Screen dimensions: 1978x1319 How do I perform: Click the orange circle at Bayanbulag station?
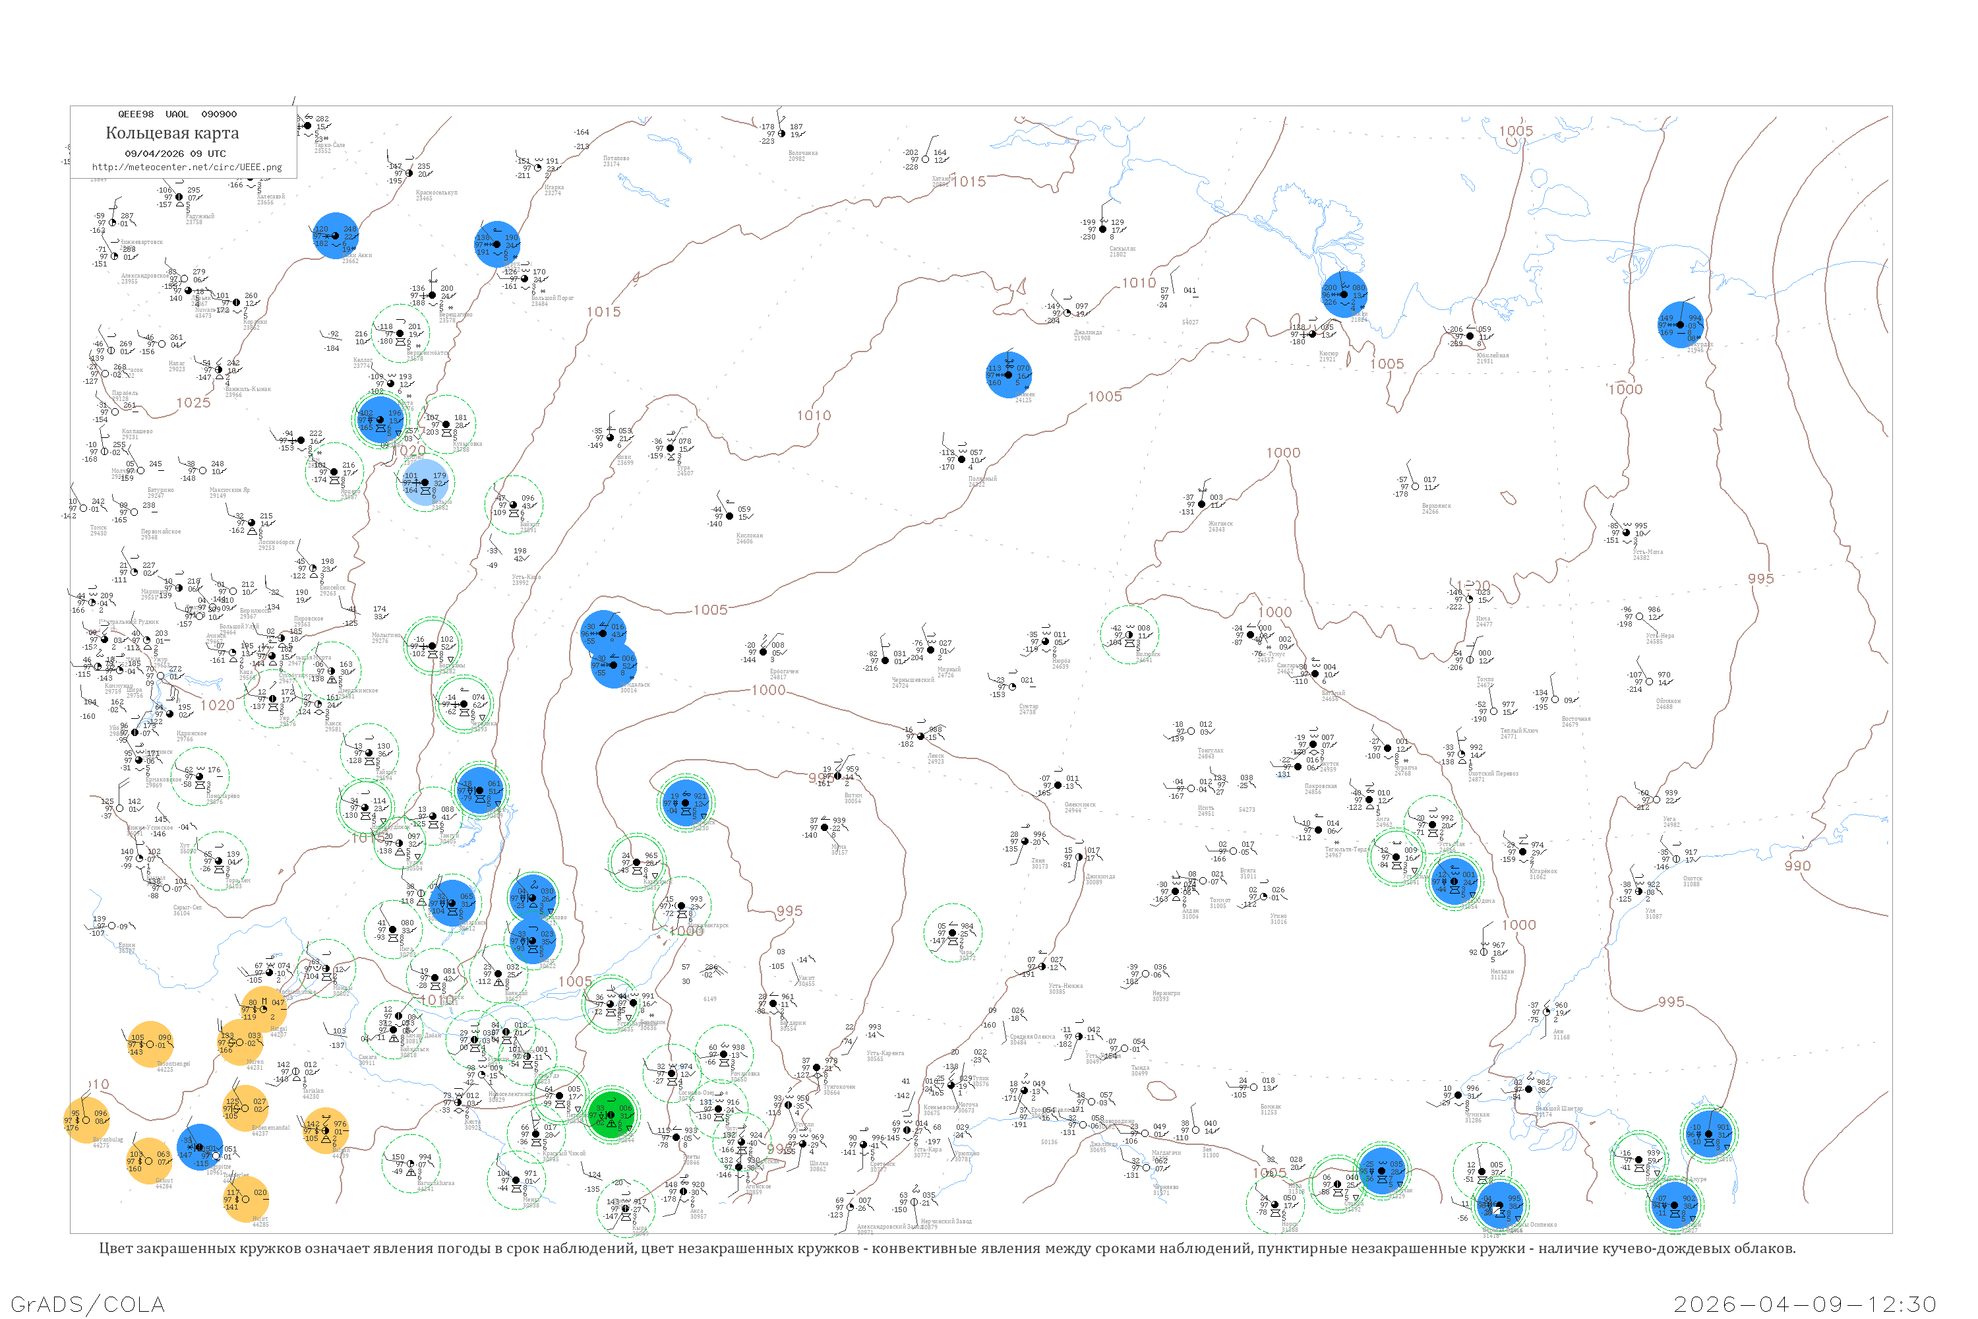pyautogui.click(x=86, y=1120)
